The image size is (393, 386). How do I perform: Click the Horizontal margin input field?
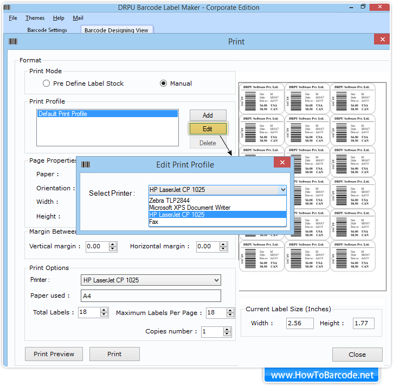point(208,247)
